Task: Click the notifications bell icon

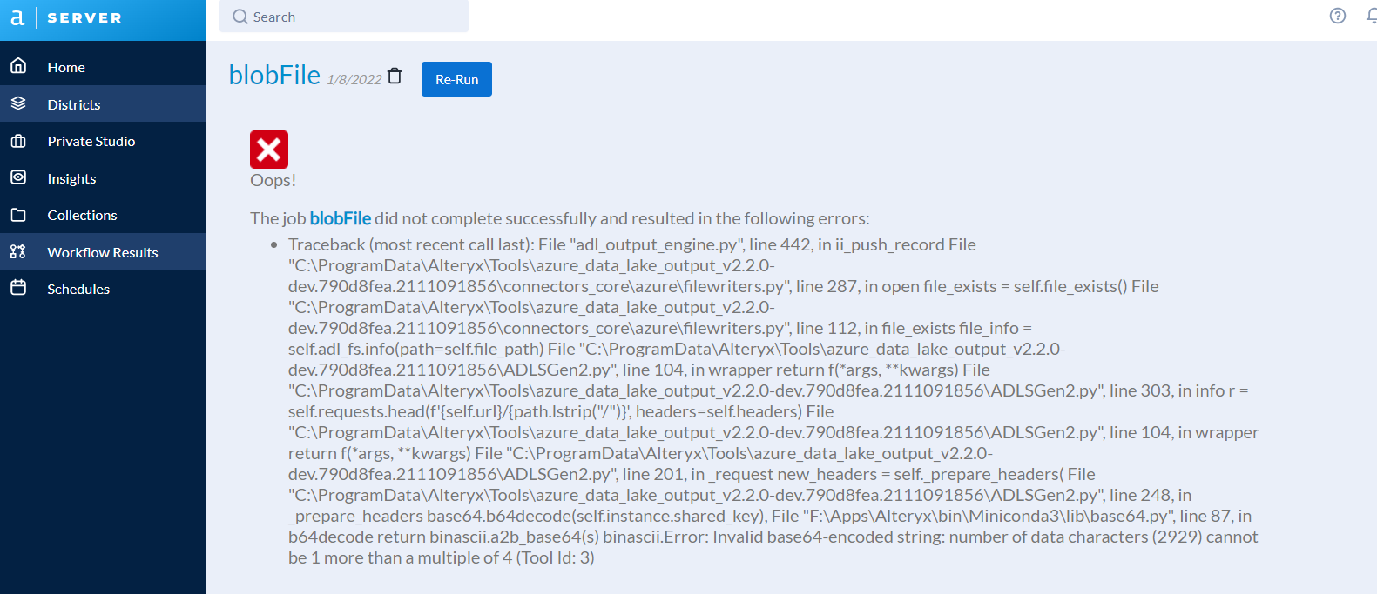Action: coord(1373,16)
